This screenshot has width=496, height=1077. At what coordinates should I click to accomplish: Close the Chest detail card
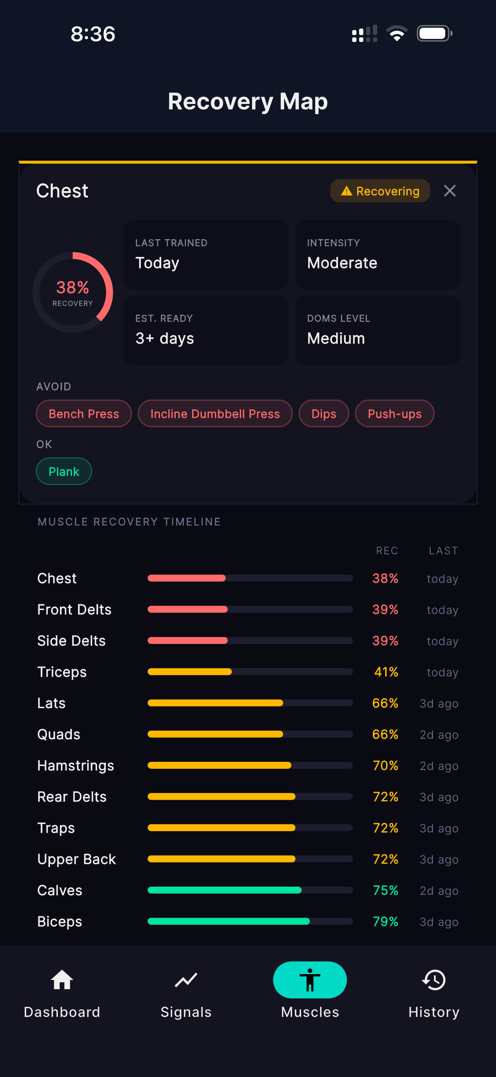449,191
